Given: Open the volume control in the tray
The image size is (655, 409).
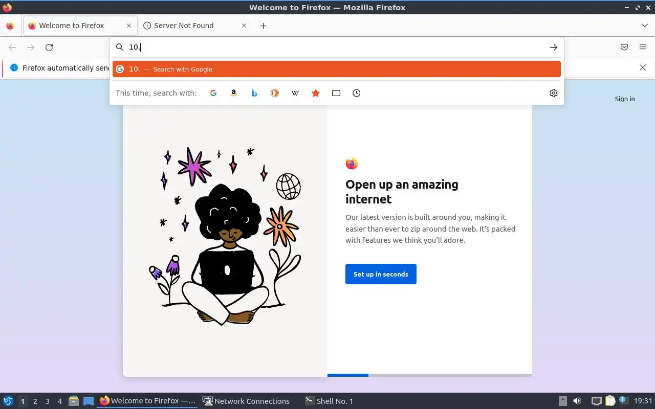Looking at the screenshot, I should point(577,401).
